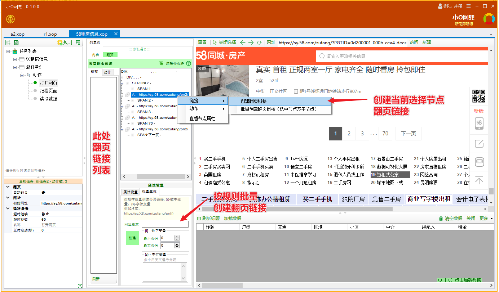This screenshot has width=499, height=292.
Task: Click the 刷新 button below link list
Action: coord(96,279)
